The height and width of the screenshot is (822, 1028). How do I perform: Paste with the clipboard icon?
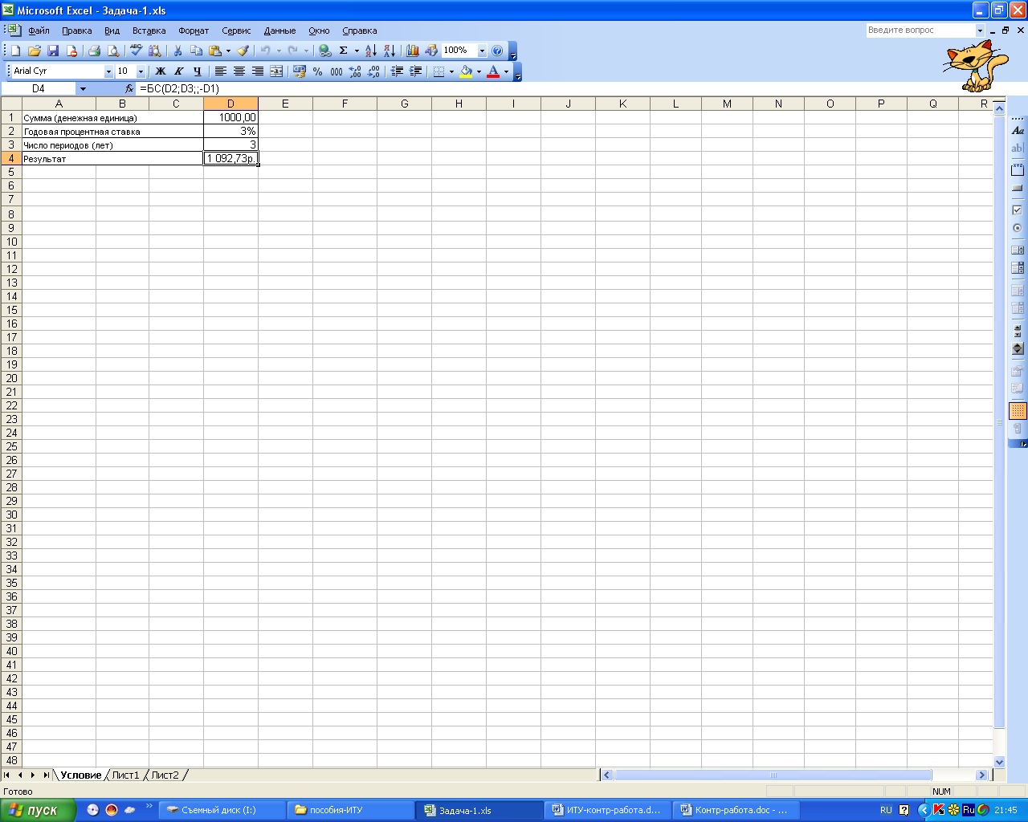215,51
